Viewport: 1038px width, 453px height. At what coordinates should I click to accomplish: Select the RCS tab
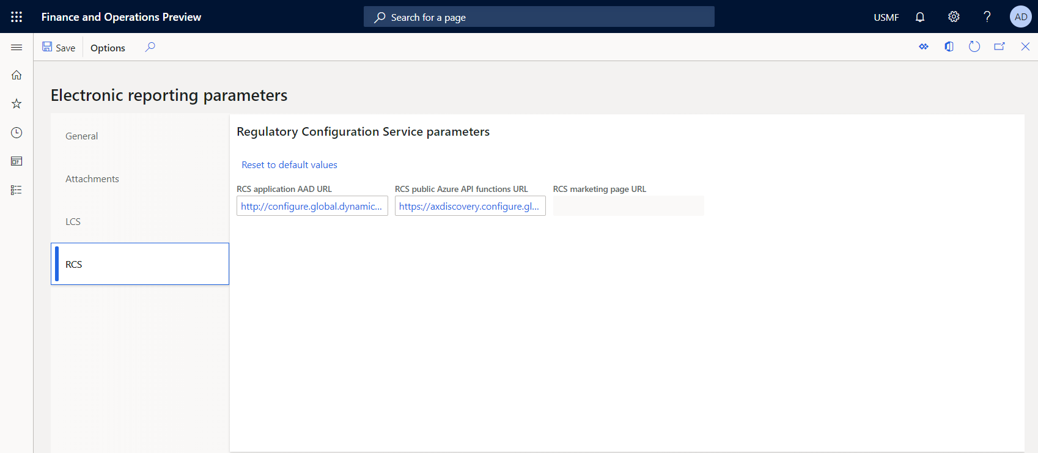(x=140, y=264)
